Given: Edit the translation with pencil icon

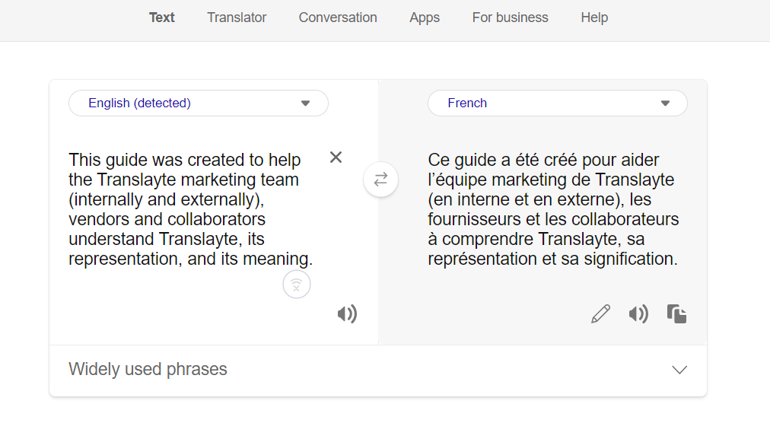Looking at the screenshot, I should (x=600, y=313).
